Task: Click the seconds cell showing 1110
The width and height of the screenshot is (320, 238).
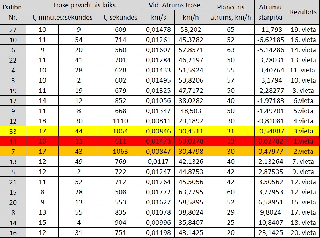Action: coord(120,121)
